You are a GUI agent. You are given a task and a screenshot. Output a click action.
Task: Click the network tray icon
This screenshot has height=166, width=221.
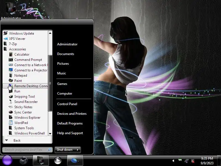186,161
